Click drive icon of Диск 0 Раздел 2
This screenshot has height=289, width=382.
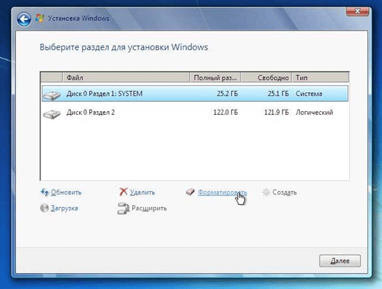tap(51, 114)
